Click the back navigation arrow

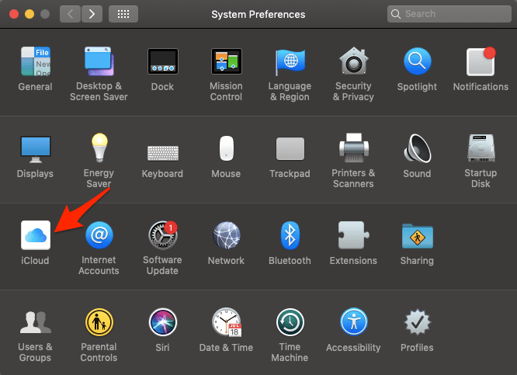(x=70, y=14)
